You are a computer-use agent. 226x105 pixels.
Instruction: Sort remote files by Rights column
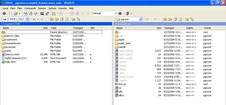pos(190,28)
